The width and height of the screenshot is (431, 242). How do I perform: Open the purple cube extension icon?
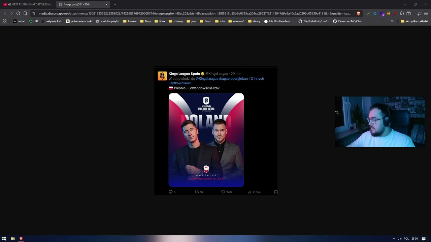[382, 14]
